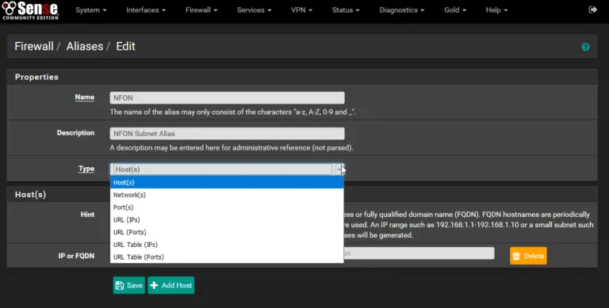
Task: Click the orange Delete button
Action: (x=528, y=256)
